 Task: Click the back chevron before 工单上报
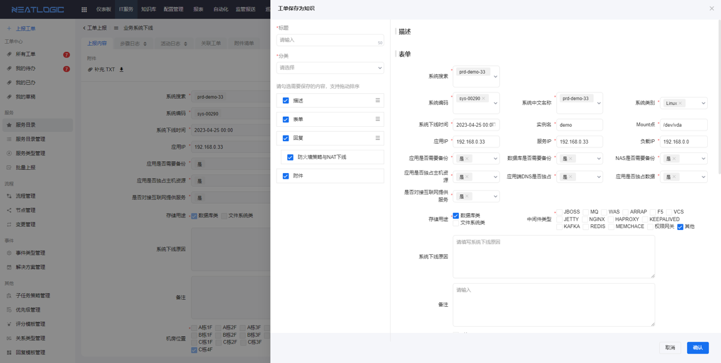(x=84, y=28)
